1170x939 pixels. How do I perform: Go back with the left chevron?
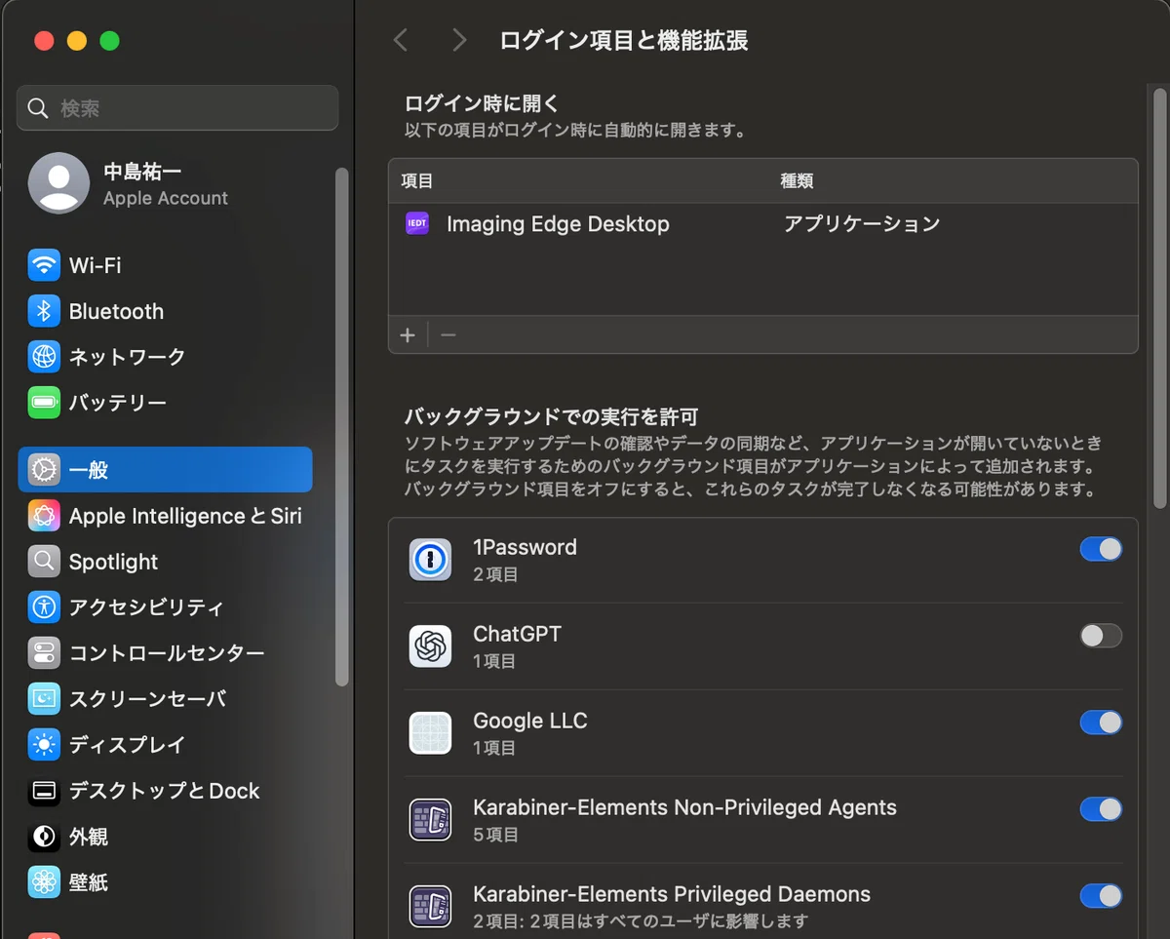point(400,40)
